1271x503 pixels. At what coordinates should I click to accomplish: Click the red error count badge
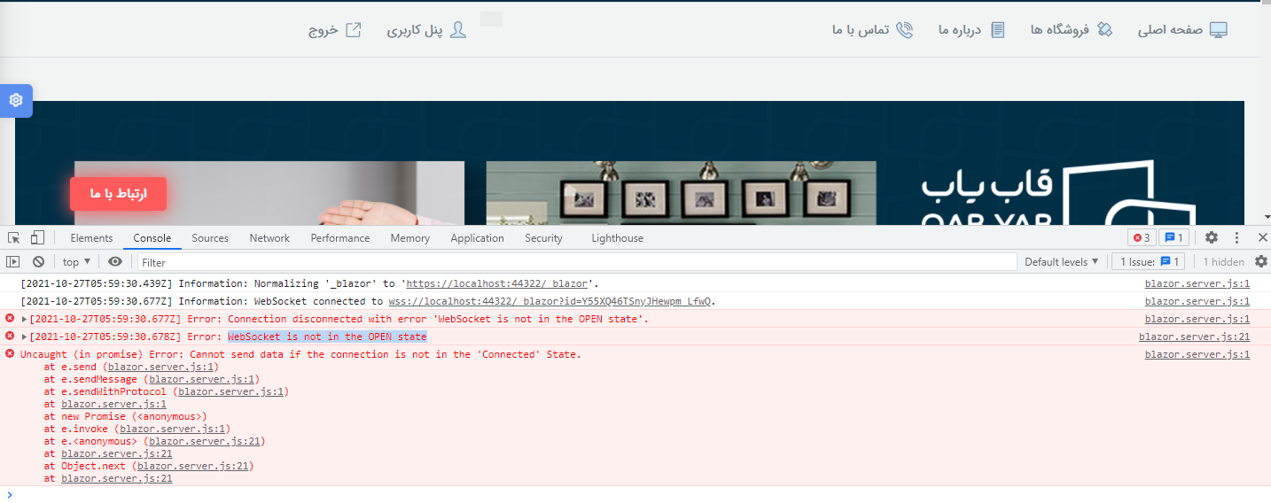[x=1141, y=237]
